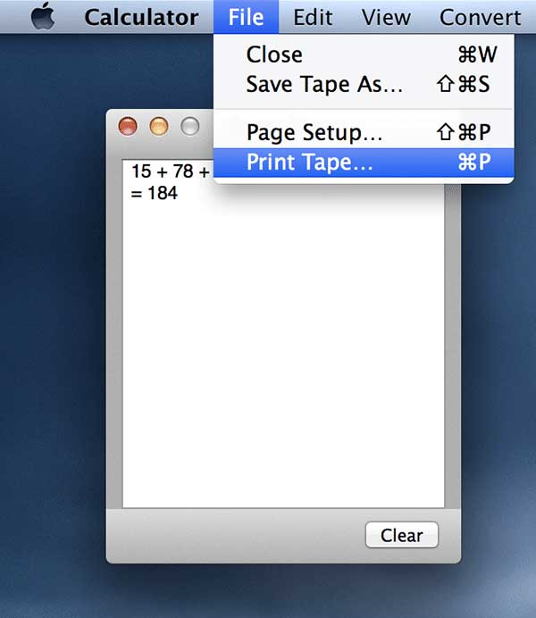The height and width of the screenshot is (618, 536).
Task: Choose Close from the File menu
Action: tap(364, 54)
